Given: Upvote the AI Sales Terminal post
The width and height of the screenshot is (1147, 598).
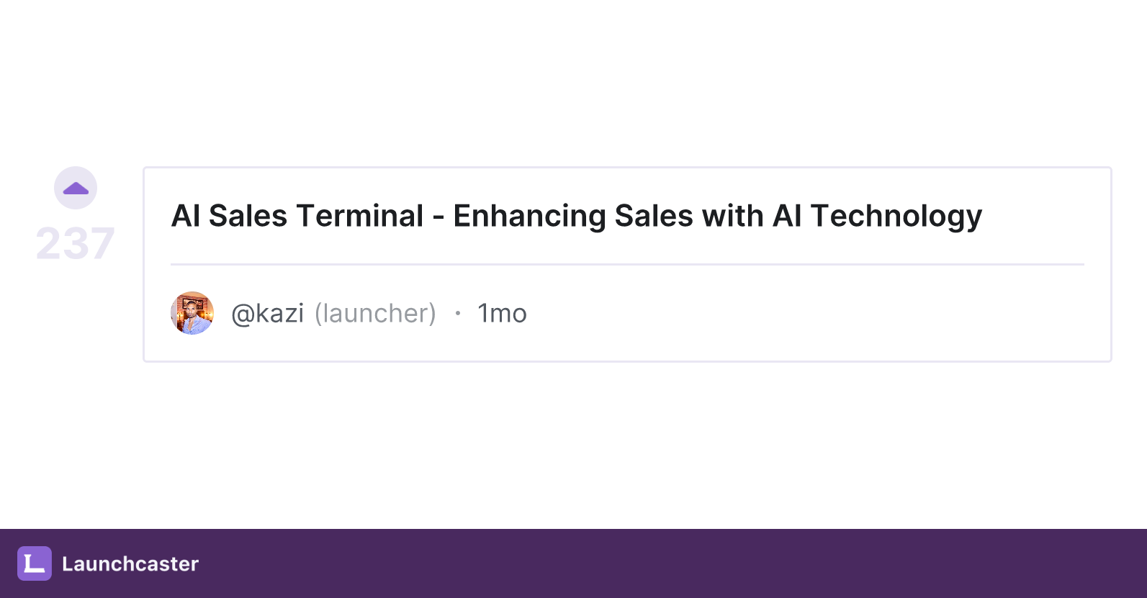Looking at the screenshot, I should (x=76, y=188).
